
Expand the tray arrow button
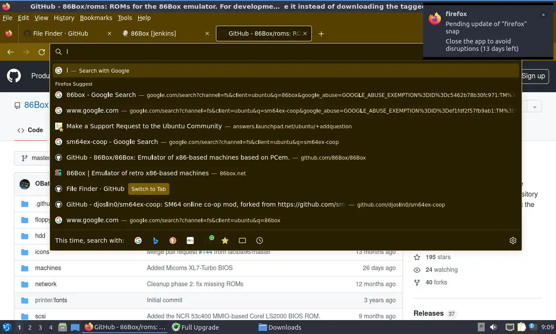click(481, 327)
